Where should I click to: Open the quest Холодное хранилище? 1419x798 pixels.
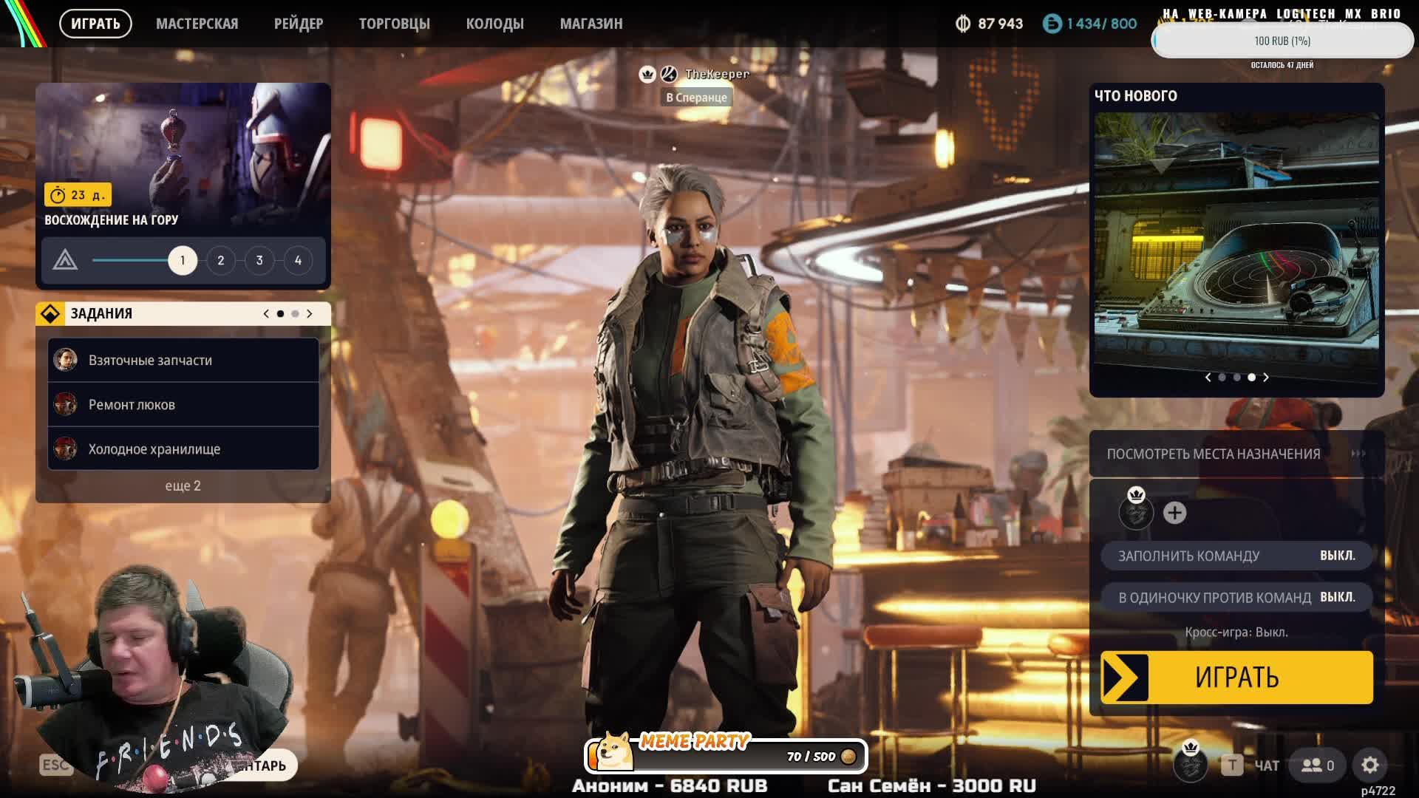tap(183, 449)
